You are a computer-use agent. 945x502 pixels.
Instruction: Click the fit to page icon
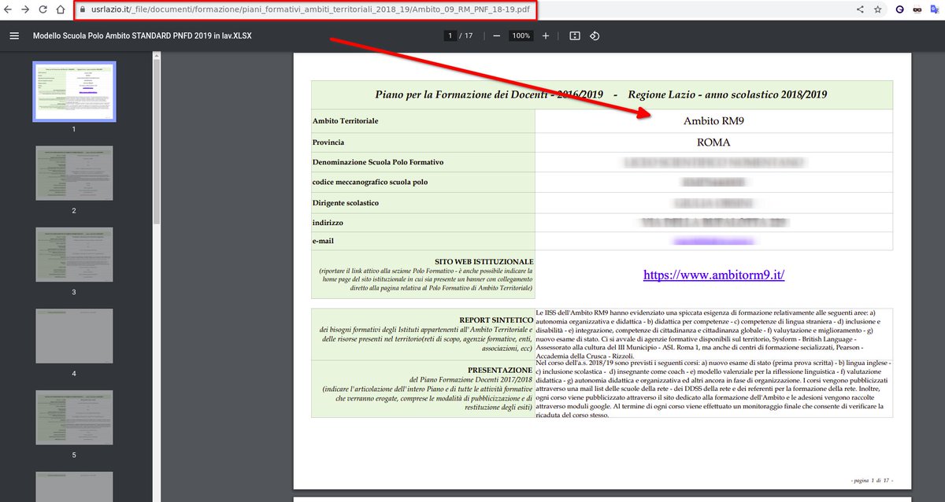tap(575, 36)
